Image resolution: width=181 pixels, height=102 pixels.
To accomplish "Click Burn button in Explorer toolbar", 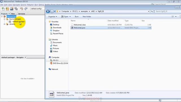I will click(77, 17).
